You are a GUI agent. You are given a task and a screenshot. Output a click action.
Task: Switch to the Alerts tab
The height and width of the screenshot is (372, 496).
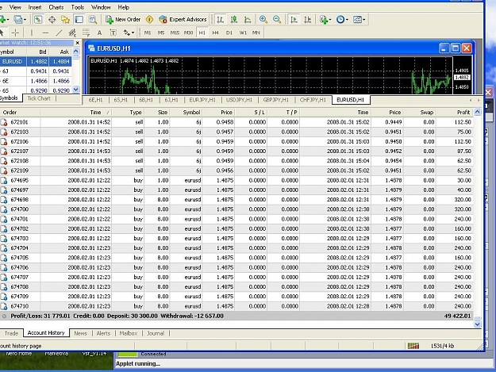(x=103, y=333)
